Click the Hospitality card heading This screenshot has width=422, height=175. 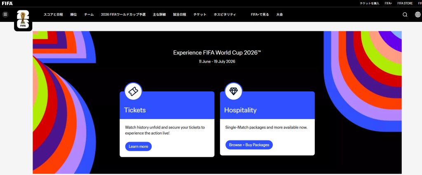[x=240, y=110]
